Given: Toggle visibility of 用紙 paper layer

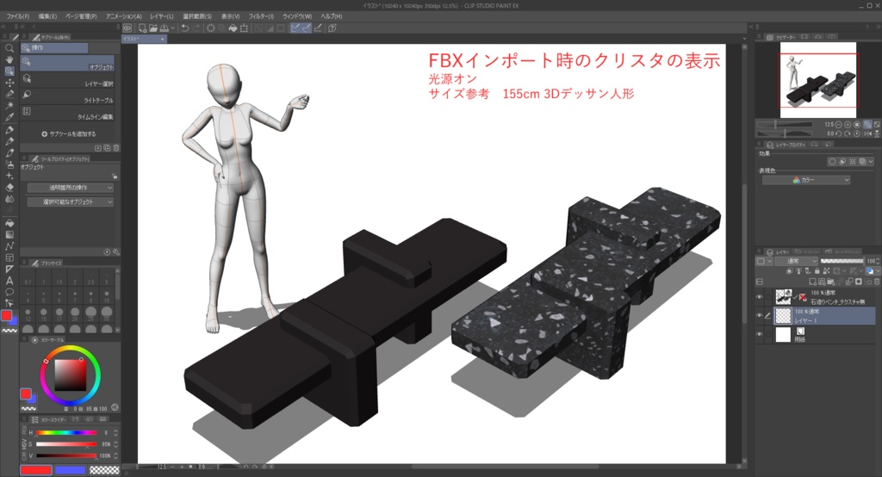Looking at the screenshot, I should [760, 335].
